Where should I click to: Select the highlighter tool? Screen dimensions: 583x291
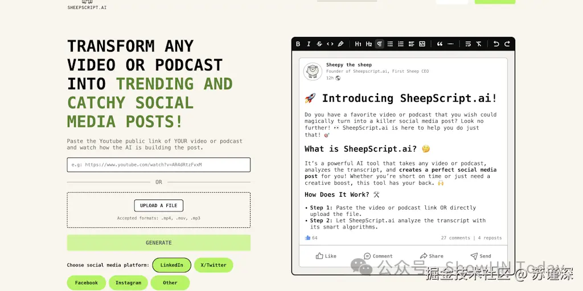click(340, 44)
